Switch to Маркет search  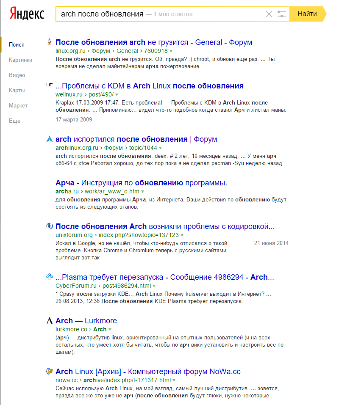(18, 106)
